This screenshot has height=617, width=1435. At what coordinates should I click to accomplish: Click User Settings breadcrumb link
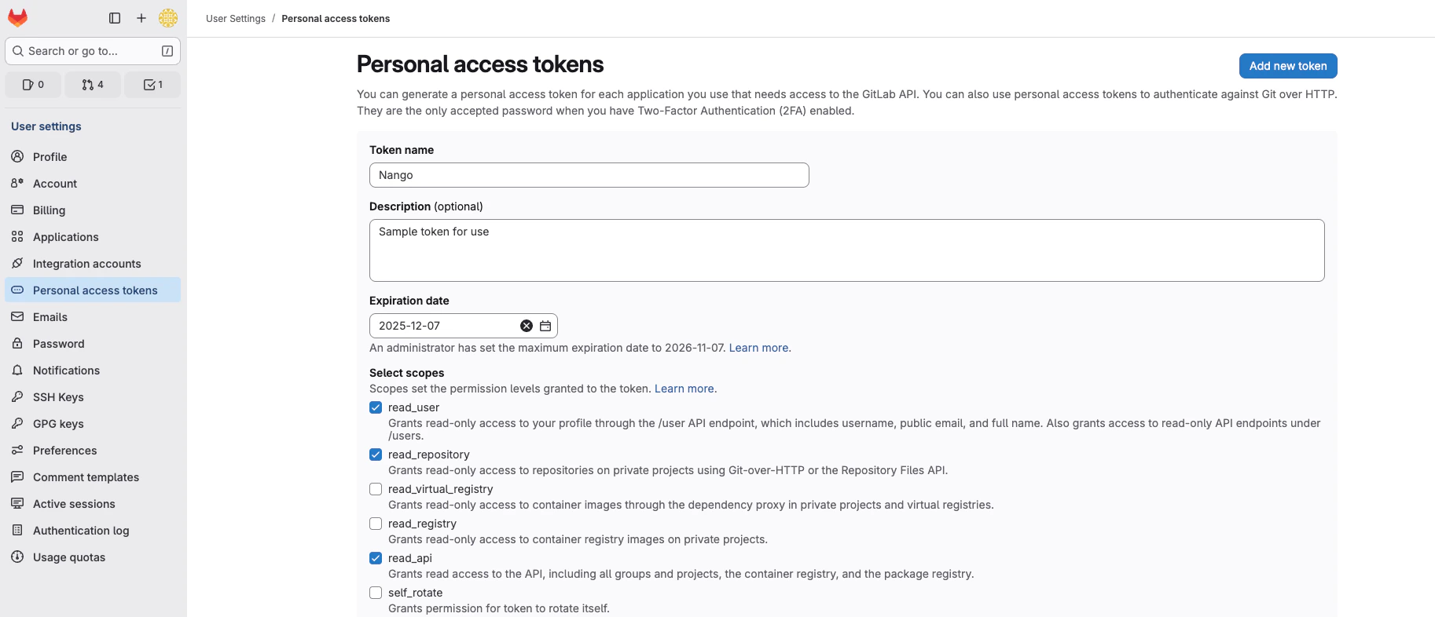click(236, 19)
